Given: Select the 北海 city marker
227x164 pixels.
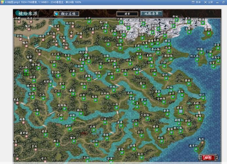Looking at the screenshot, I should click(169, 51).
